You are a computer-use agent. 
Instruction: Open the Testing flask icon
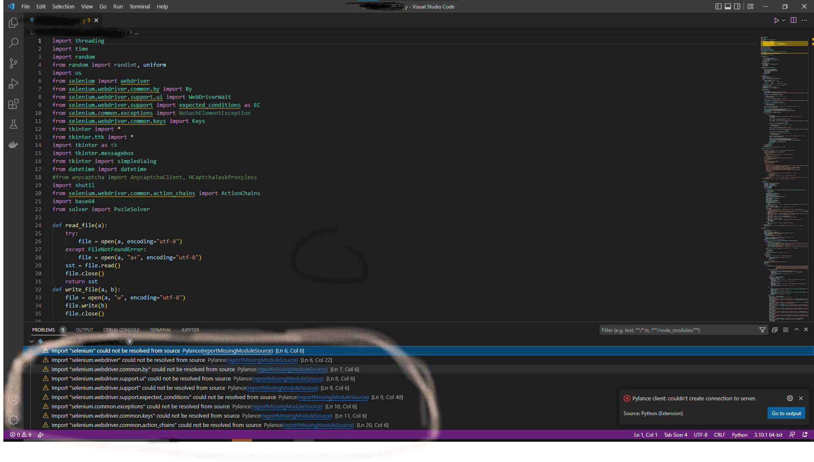coord(13,124)
